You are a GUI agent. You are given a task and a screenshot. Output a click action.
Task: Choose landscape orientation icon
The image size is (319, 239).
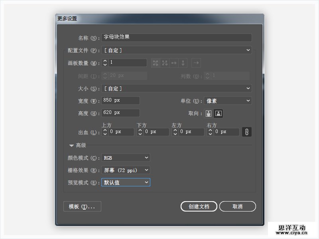pyautogui.click(x=218, y=113)
